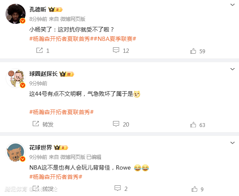Open the username 花球世界
This screenshot has width=239, height=196.
pyautogui.click(x=41, y=147)
